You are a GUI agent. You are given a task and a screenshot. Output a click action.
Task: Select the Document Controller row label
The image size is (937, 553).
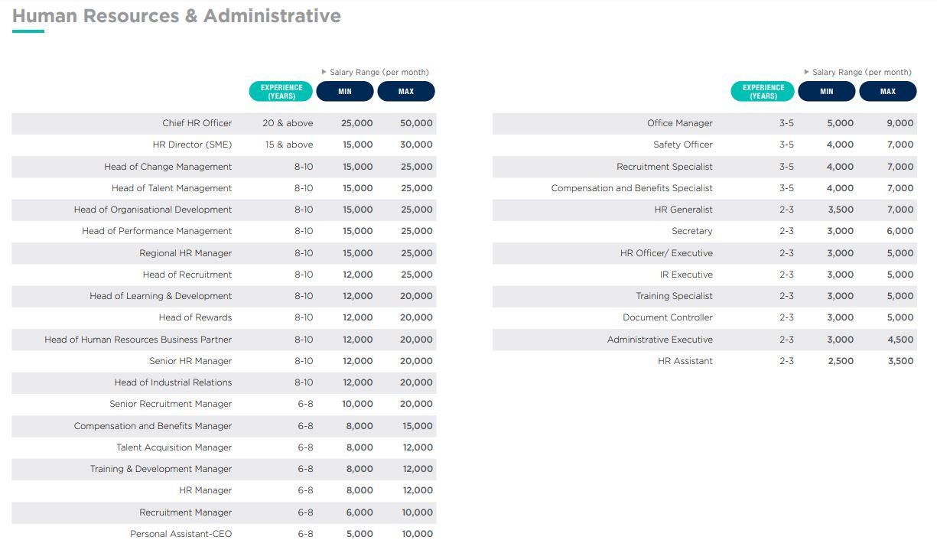point(667,317)
